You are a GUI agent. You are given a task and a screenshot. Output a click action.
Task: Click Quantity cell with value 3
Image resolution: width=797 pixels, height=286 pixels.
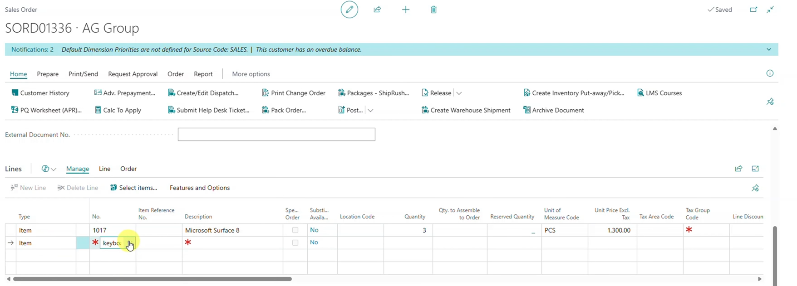(408, 230)
